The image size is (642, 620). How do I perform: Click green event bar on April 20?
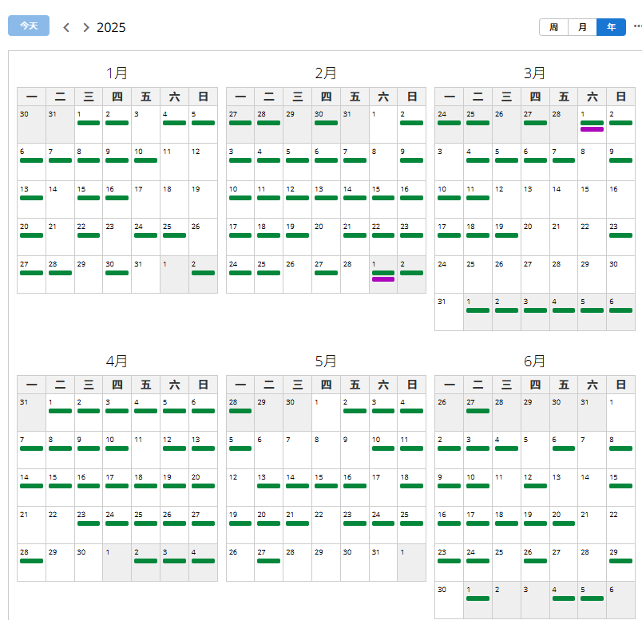coord(203,486)
